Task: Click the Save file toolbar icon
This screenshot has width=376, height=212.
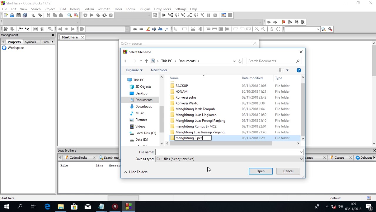Action: 19,15
